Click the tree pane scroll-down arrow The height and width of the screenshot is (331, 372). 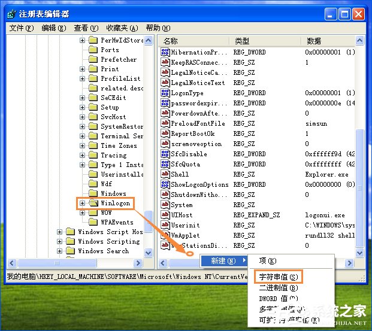[x=149, y=253]
